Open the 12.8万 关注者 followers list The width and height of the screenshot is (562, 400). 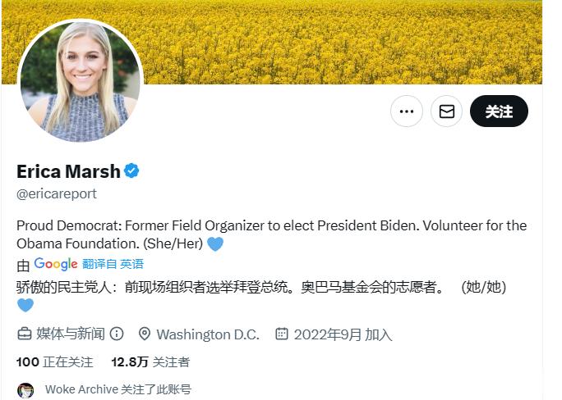click(x=150, y=362)
